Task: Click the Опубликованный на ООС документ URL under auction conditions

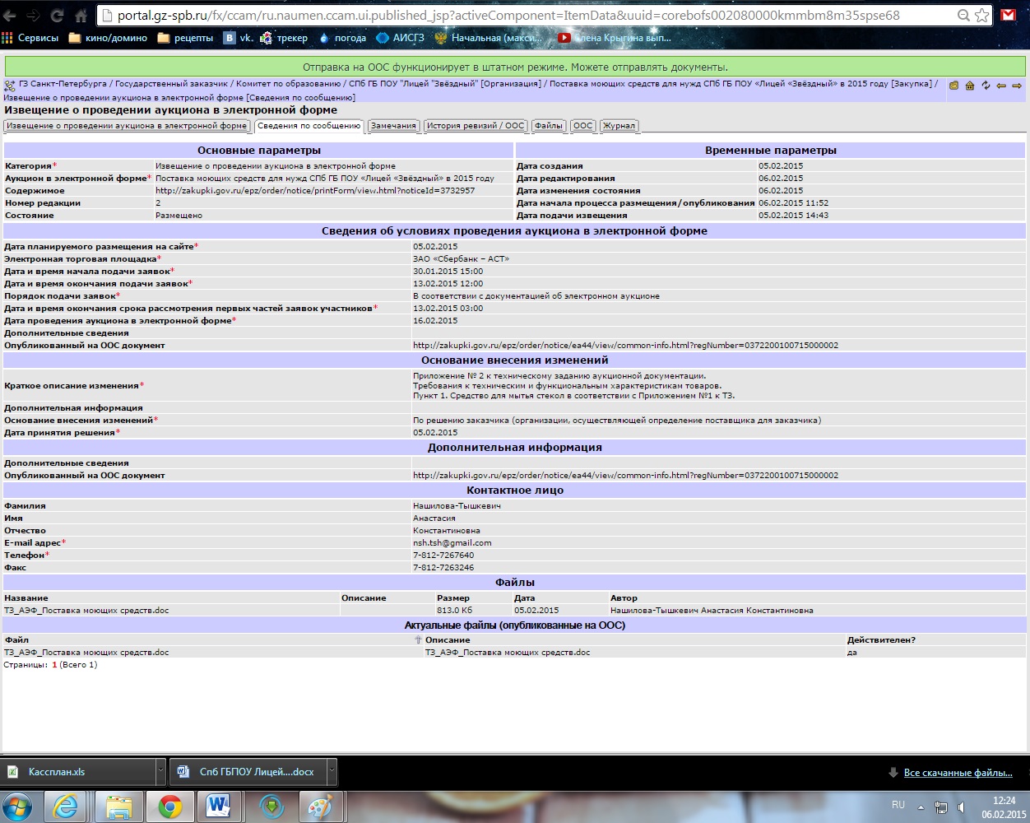Action: click(x=625, y=346)
